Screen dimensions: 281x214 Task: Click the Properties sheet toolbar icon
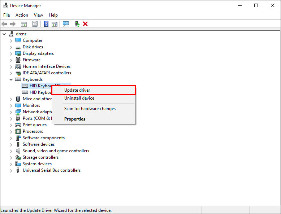tap(35, 24)
